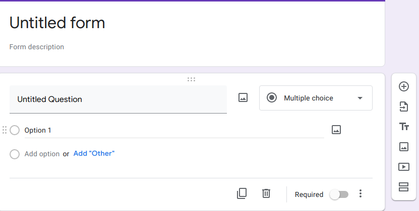Add a new section to form
This screenshot has height=211, width=419.
pyautogui.click(x=403, y=187)
